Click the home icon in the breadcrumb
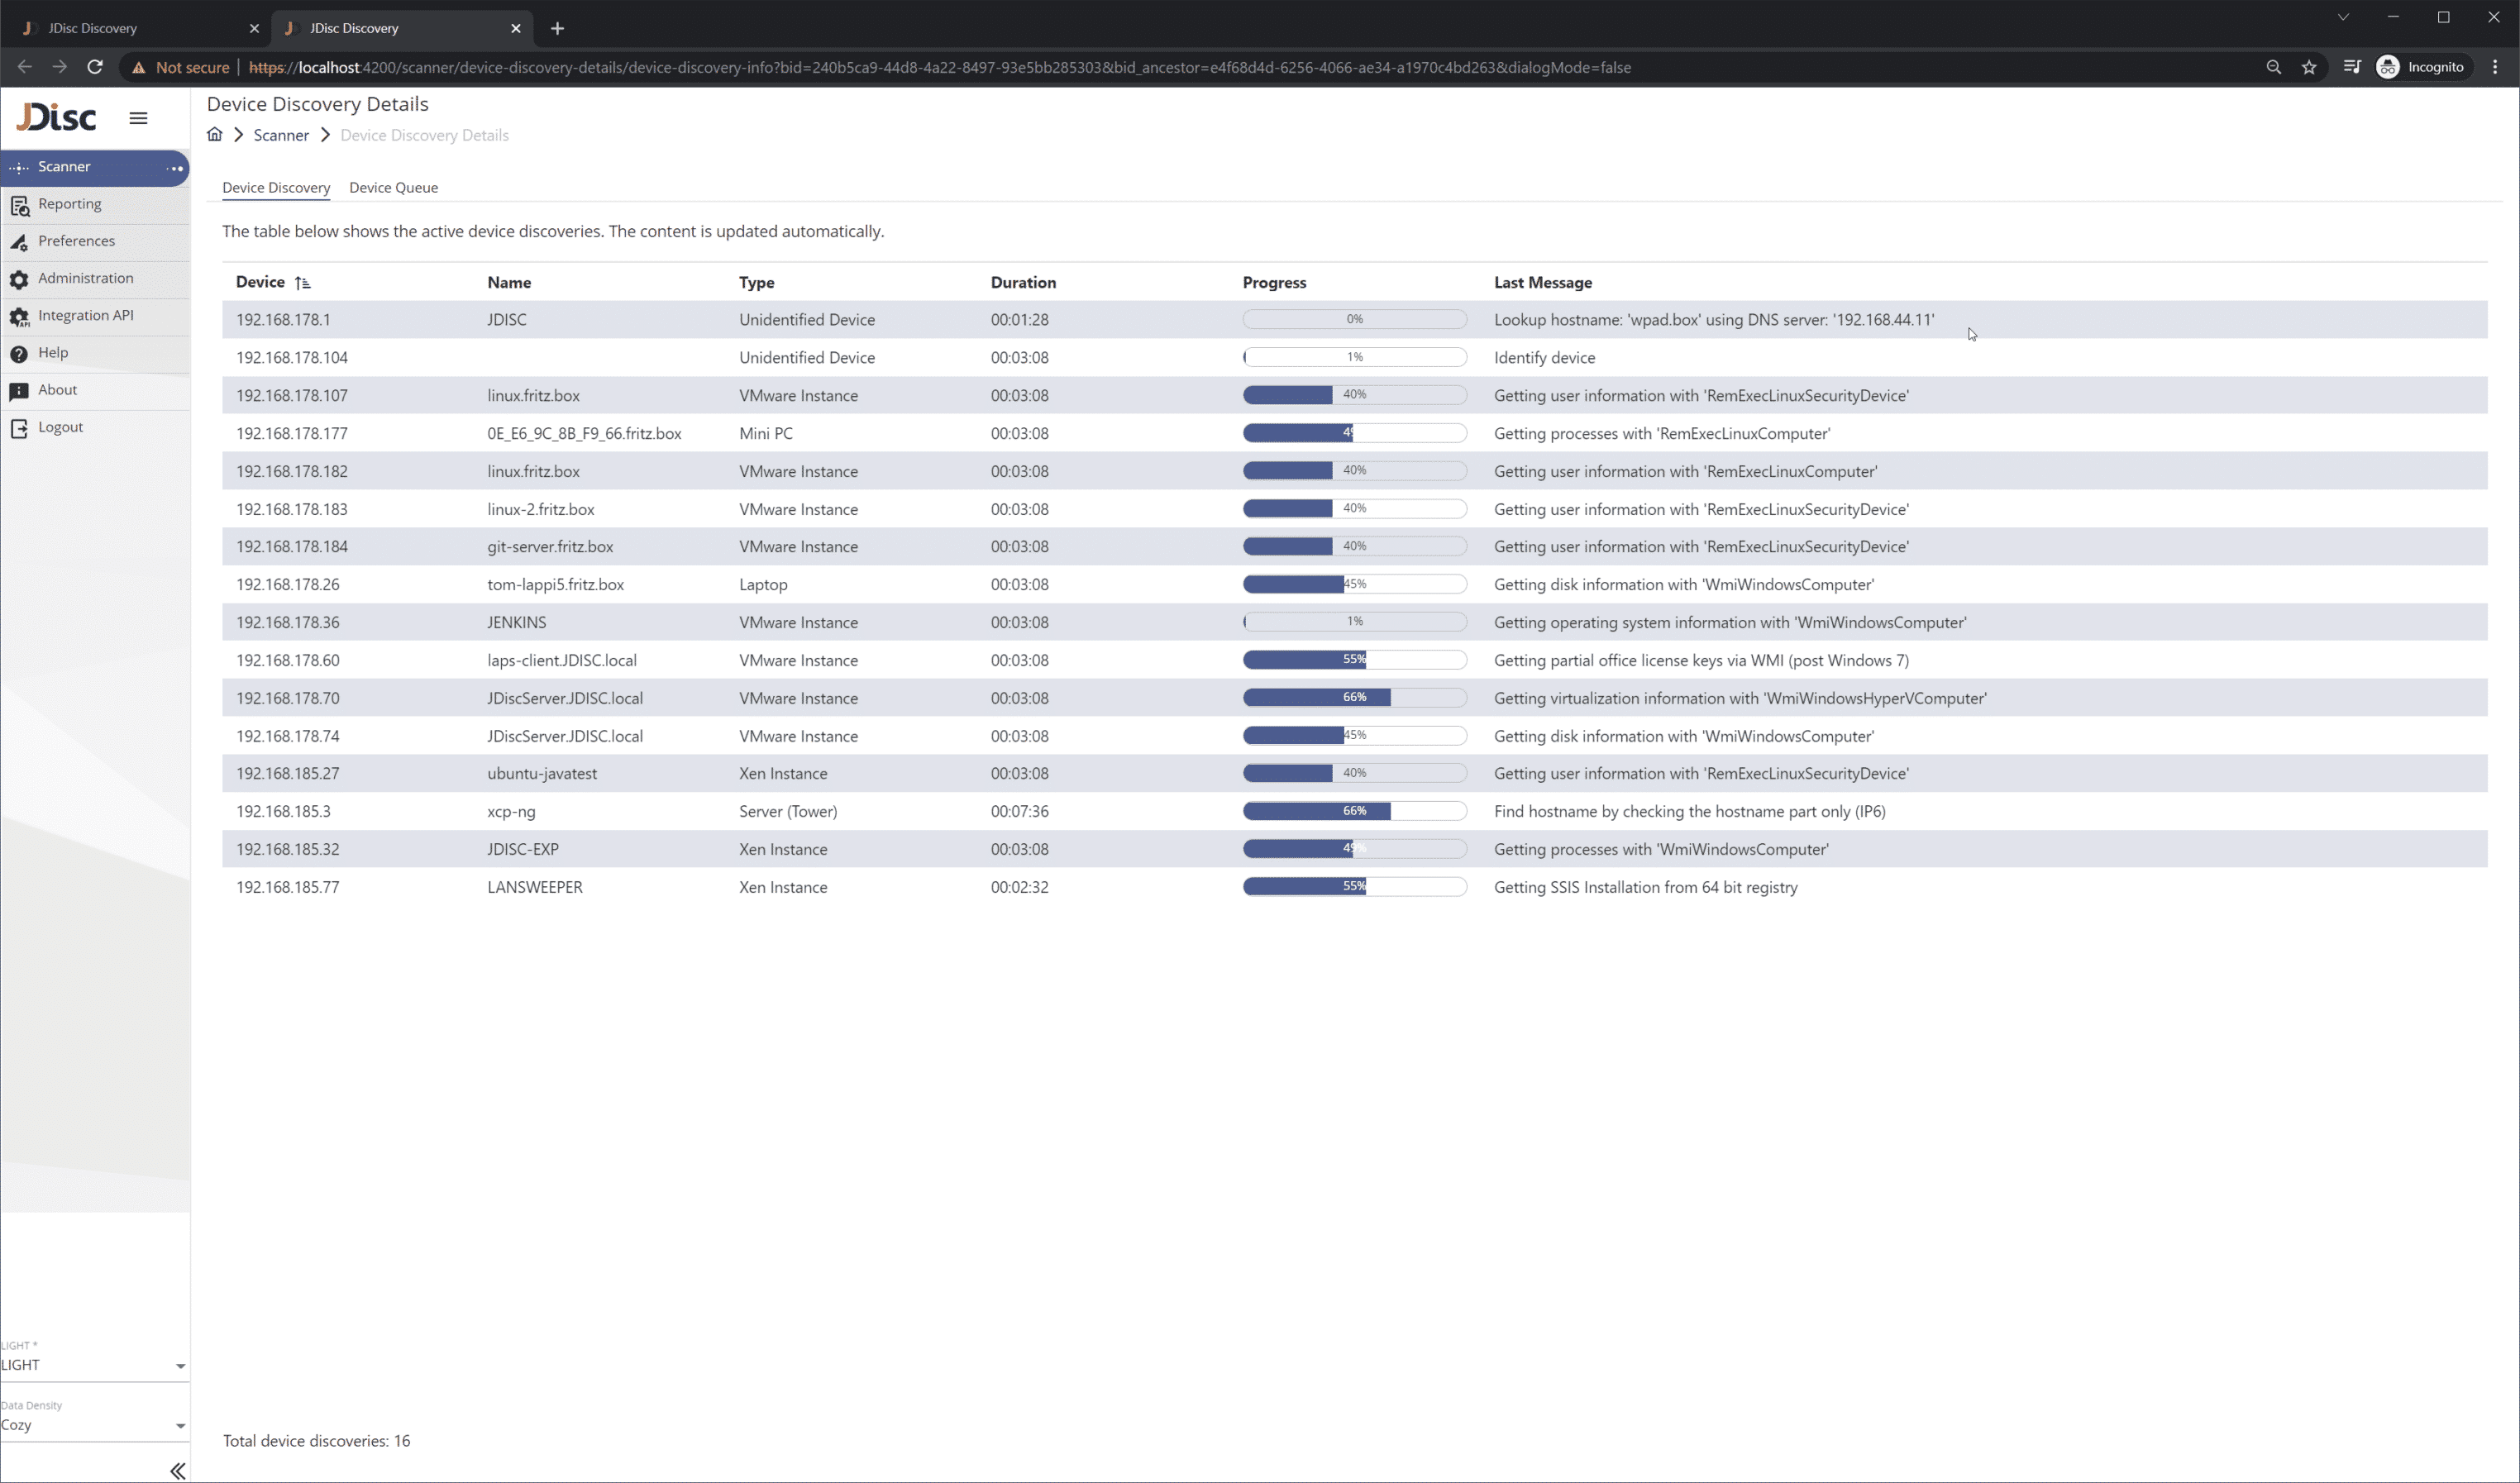This screenshot has width=2520, height=1483. [x=214, y=134]
